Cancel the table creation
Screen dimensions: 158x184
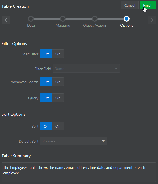[x=130, y=5]
